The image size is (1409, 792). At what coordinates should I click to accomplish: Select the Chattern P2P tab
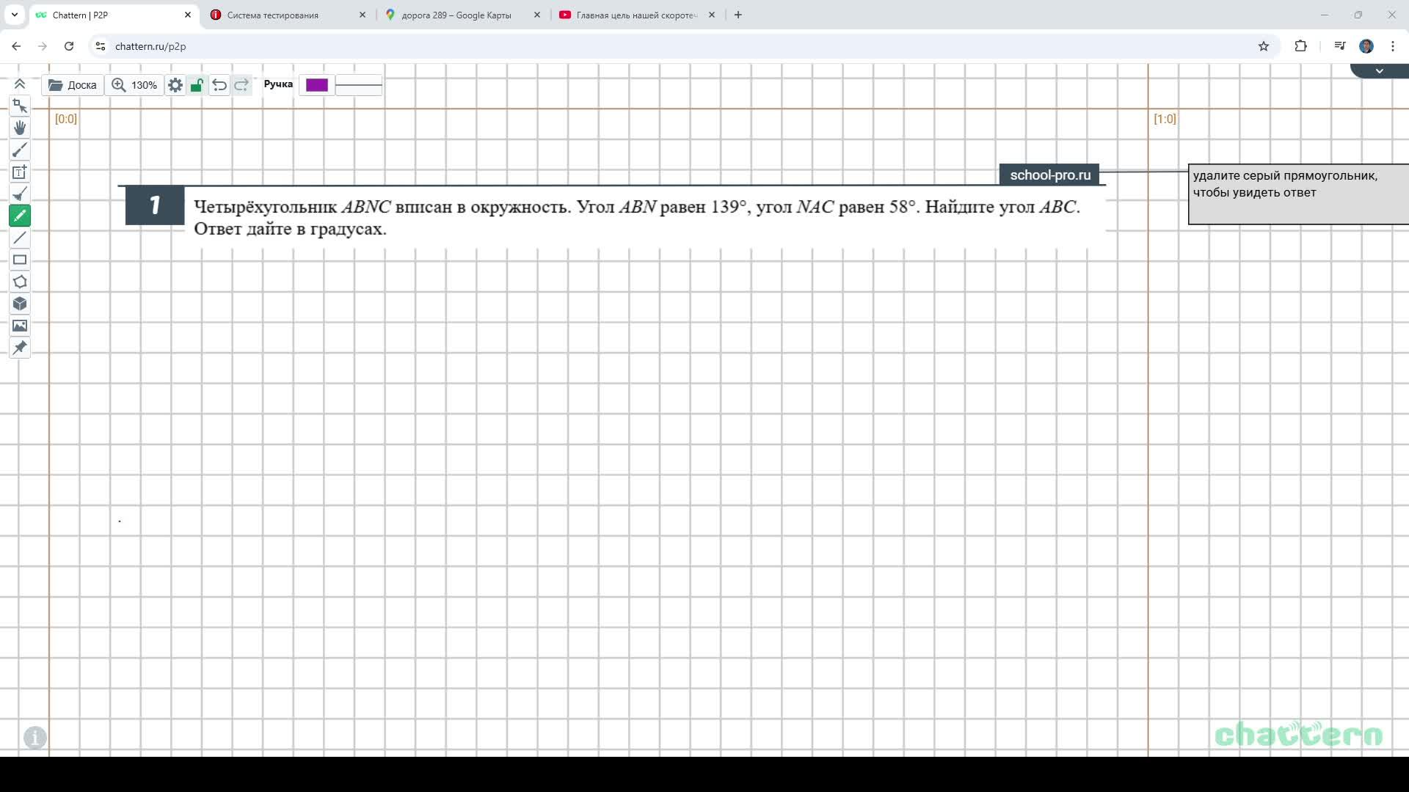112,15
